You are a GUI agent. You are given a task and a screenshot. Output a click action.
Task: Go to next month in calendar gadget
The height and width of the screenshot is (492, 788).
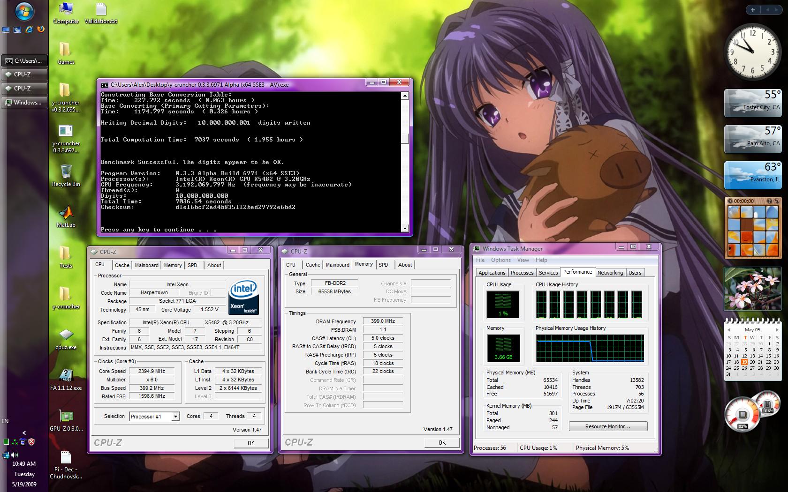(x=777, y=330)
